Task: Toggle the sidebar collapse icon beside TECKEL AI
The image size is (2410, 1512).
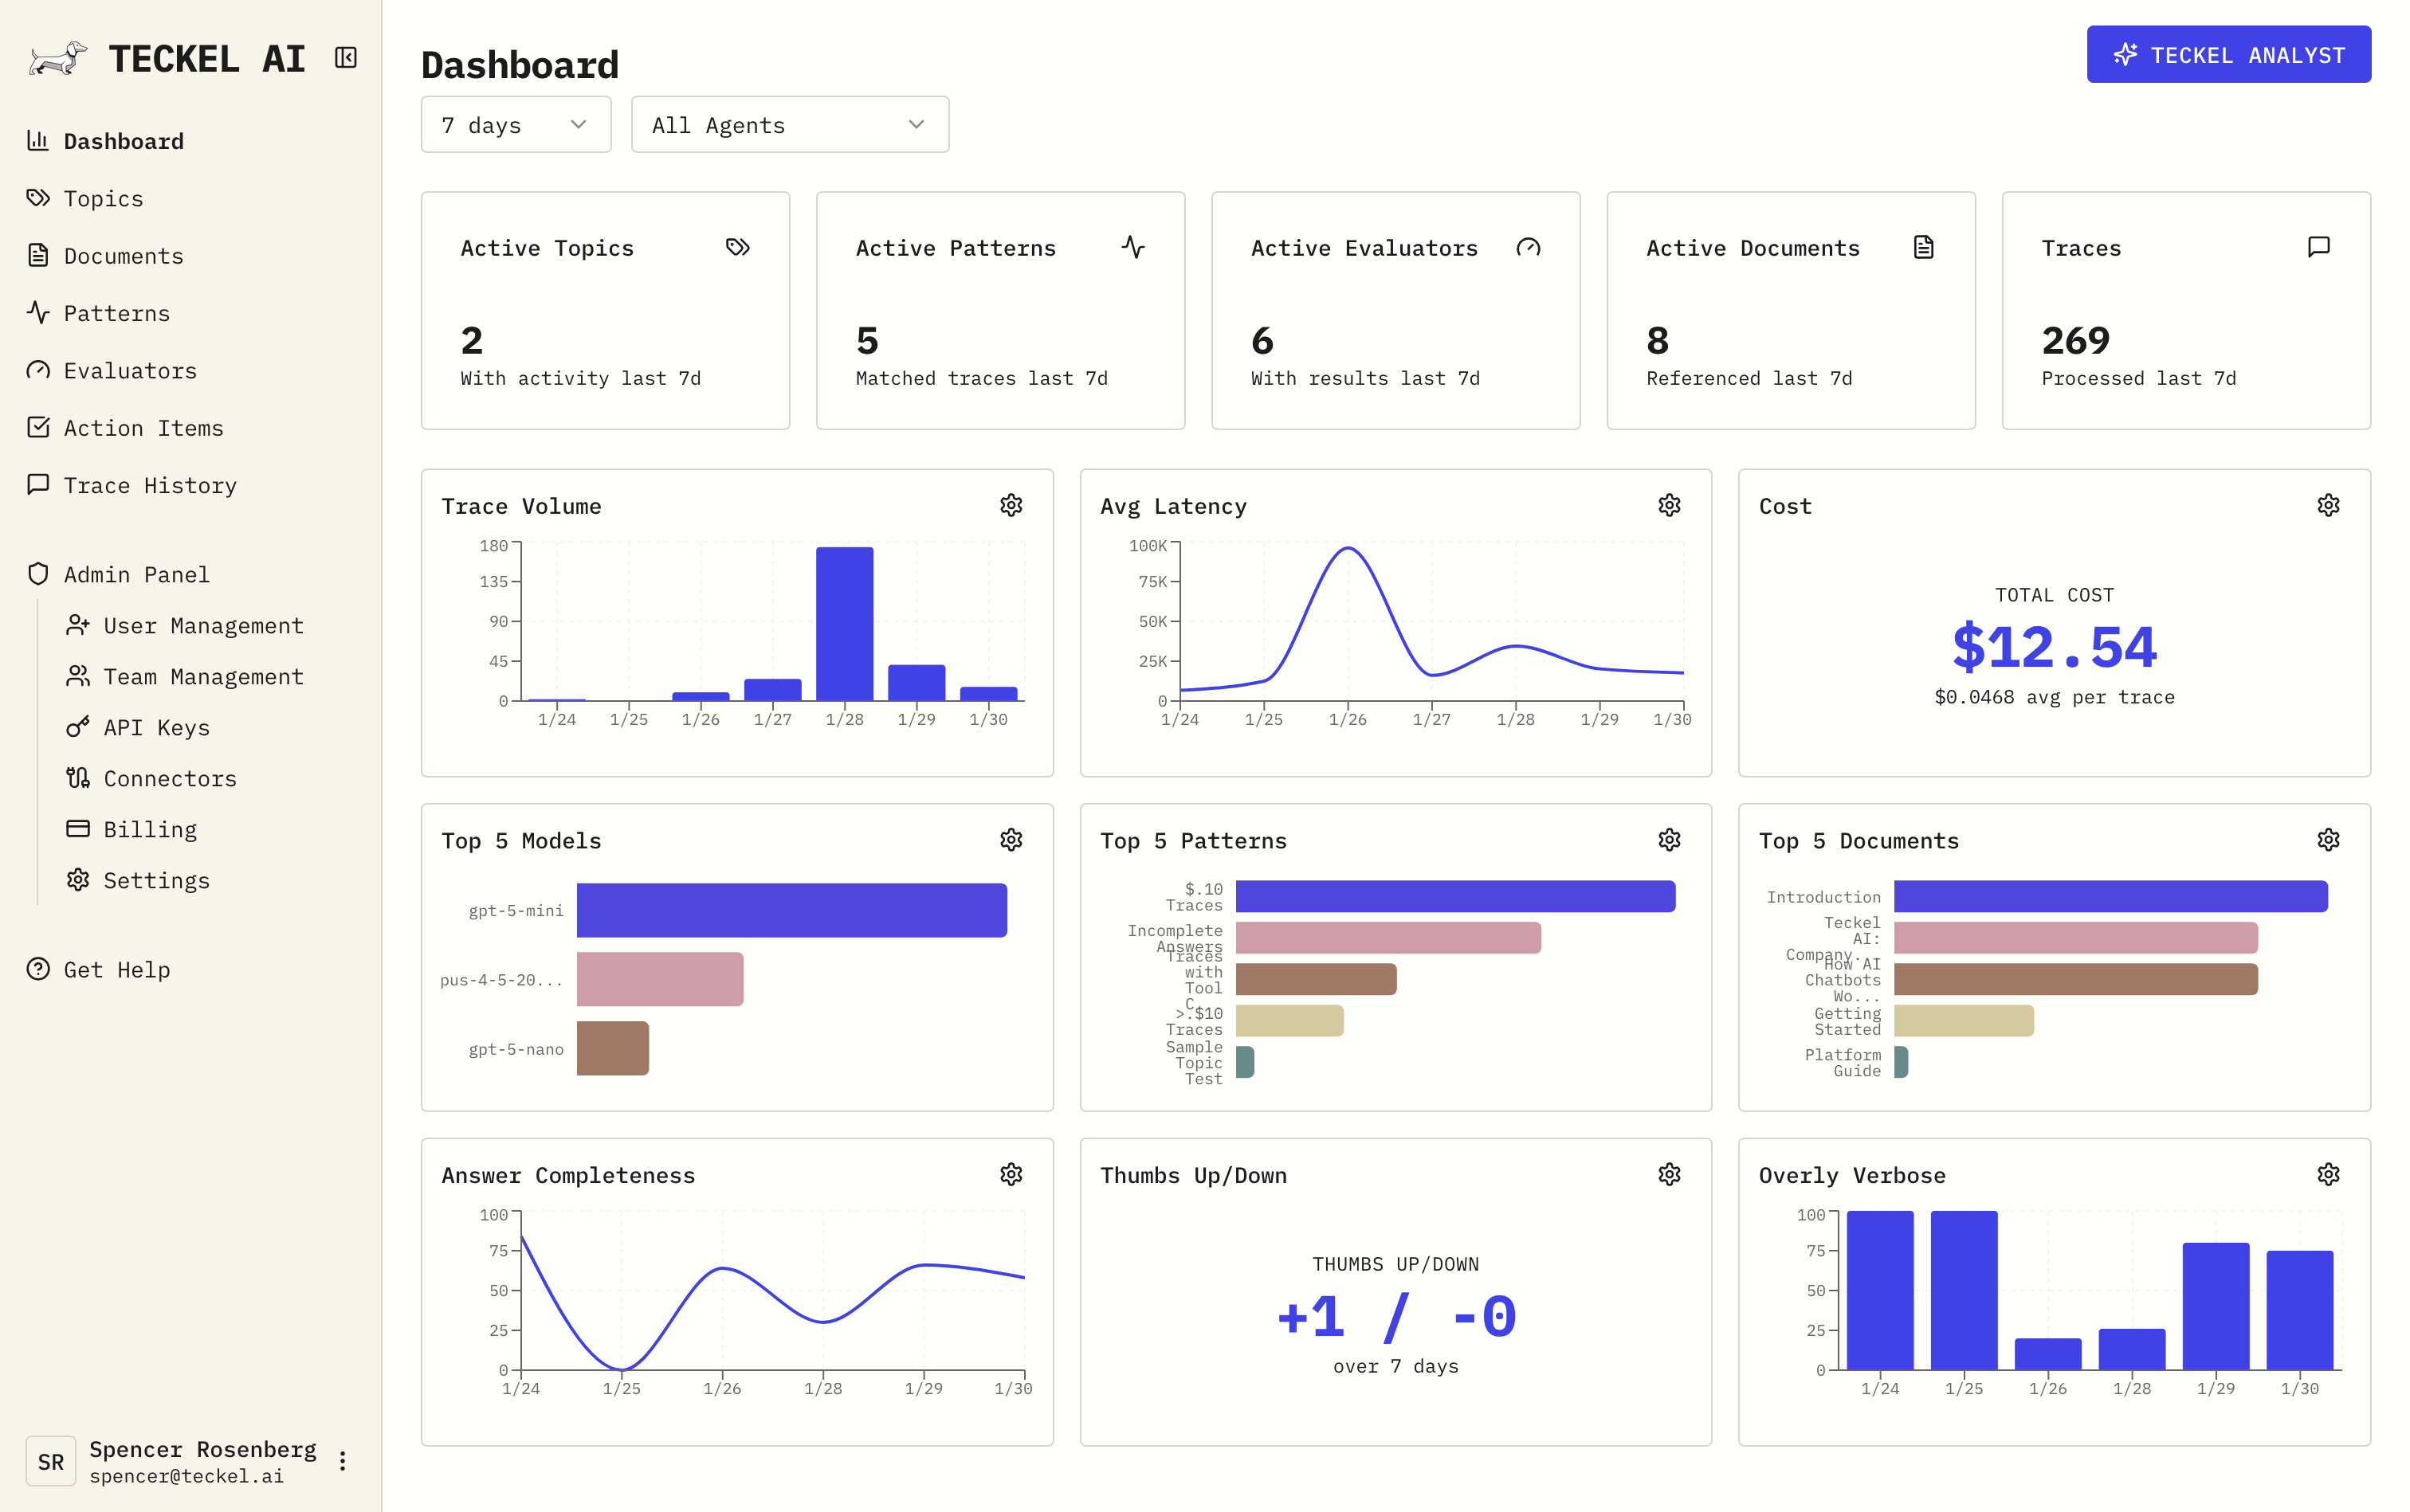Action: [344, 58]
